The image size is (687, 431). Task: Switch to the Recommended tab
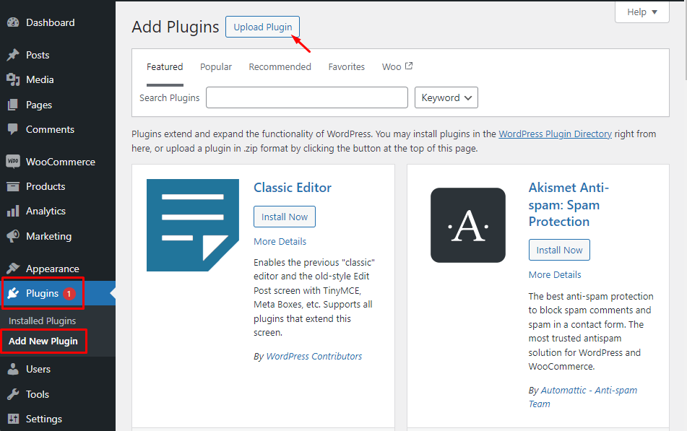(x=280, y=67)
